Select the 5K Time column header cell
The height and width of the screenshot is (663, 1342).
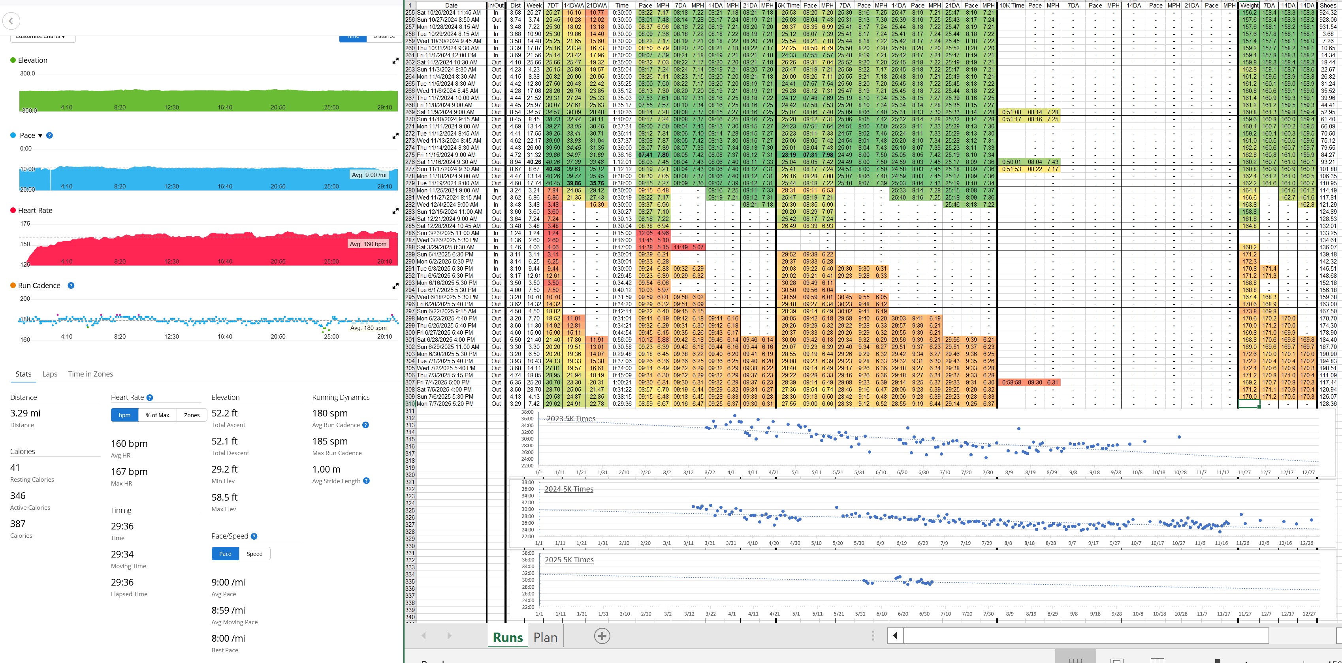[x=789, y=5]
